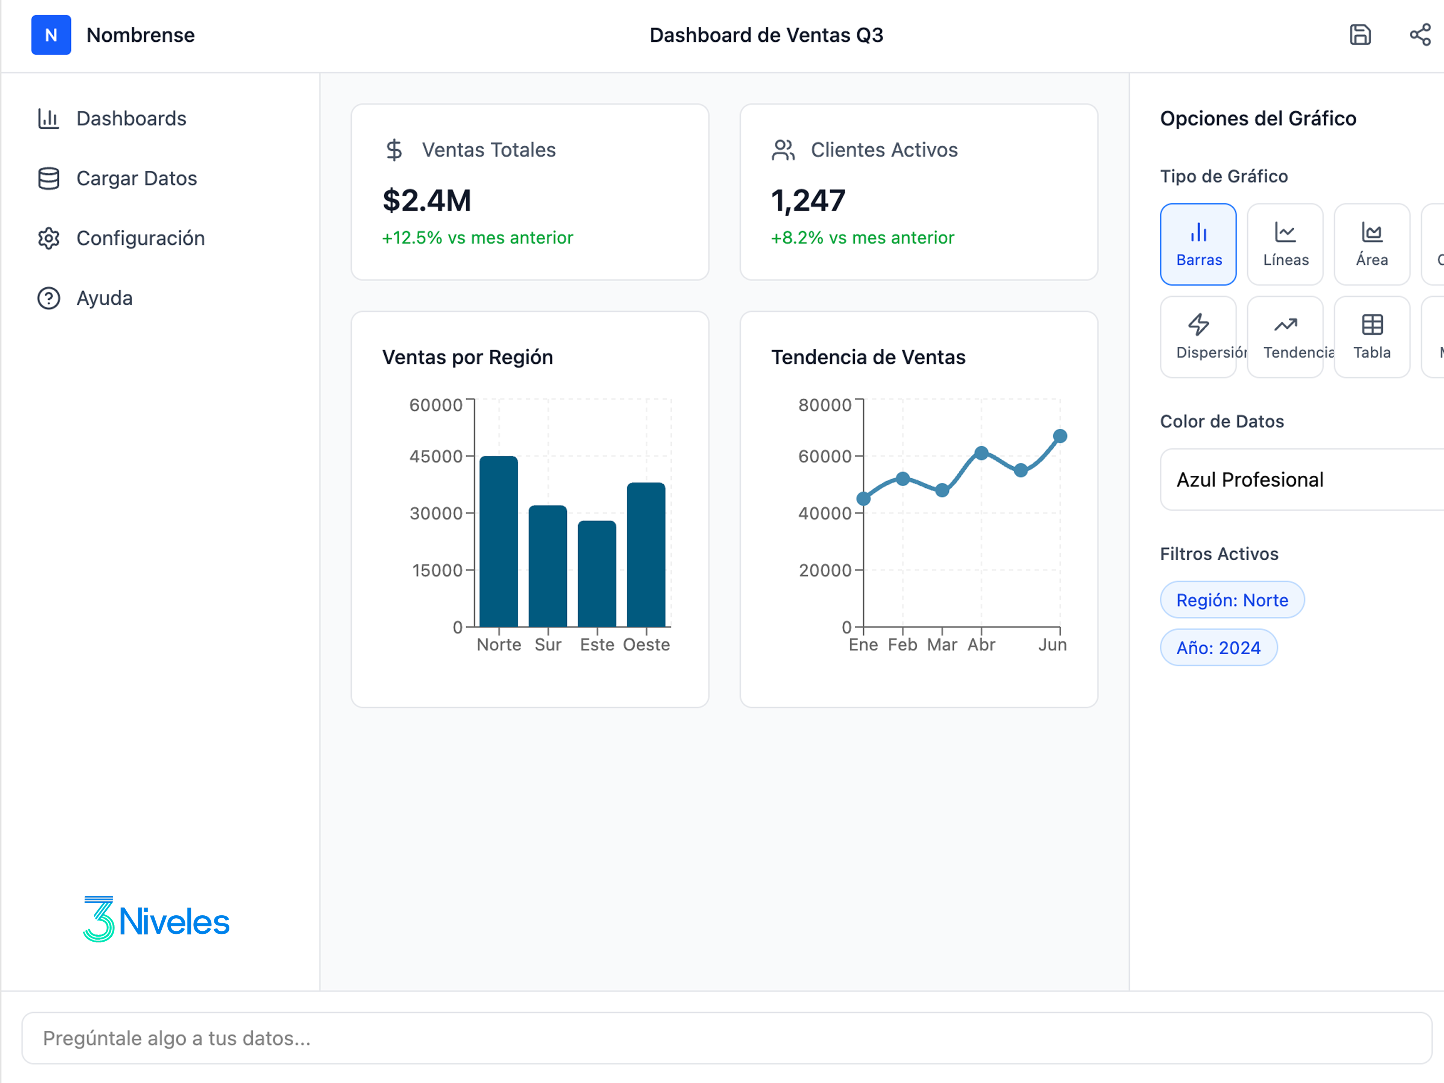Screen dimensions: 1444x1083
Task: Choose the Líneas chart type
Action: coord(1285,244)
